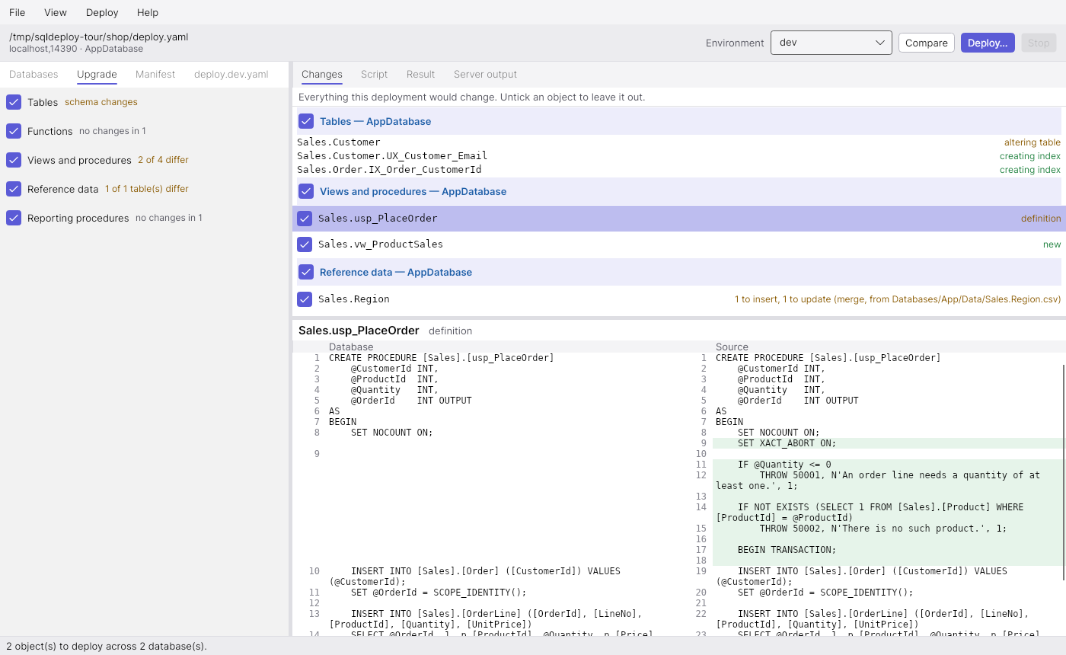Open the Result tab
The width and height of the screenshot is (1066, 655).
[421, 74]
